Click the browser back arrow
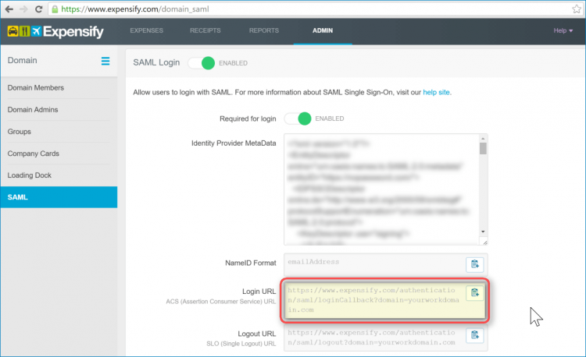 tap(9, 10)
